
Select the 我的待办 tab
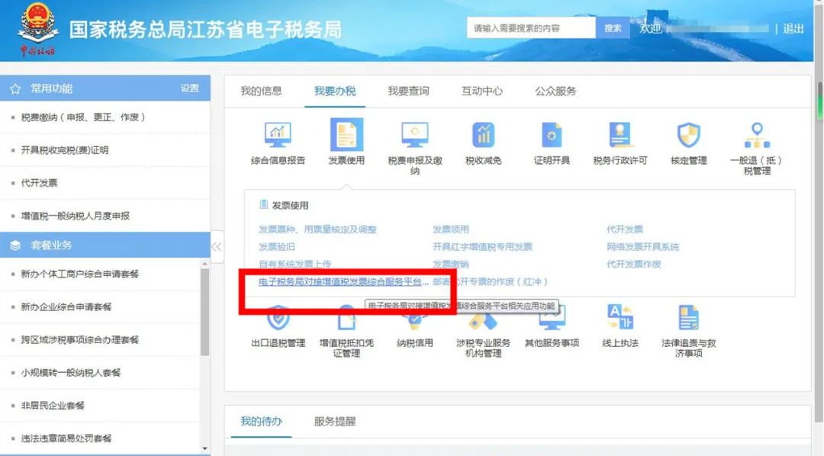point(261,422)
